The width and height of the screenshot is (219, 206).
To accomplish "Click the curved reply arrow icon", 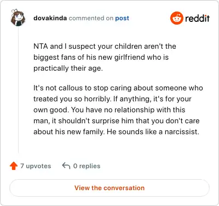I will 66,166.
